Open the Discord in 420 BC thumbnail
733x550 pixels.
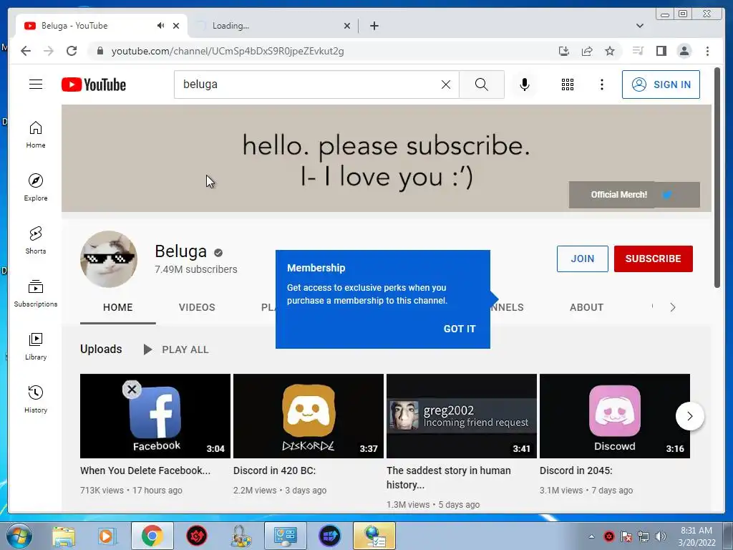point(308,416)
